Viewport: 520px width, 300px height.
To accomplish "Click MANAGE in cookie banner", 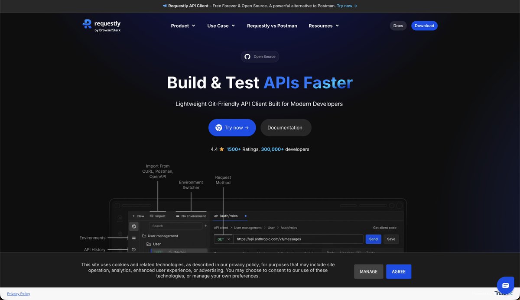I will click(x=369, y=271).
